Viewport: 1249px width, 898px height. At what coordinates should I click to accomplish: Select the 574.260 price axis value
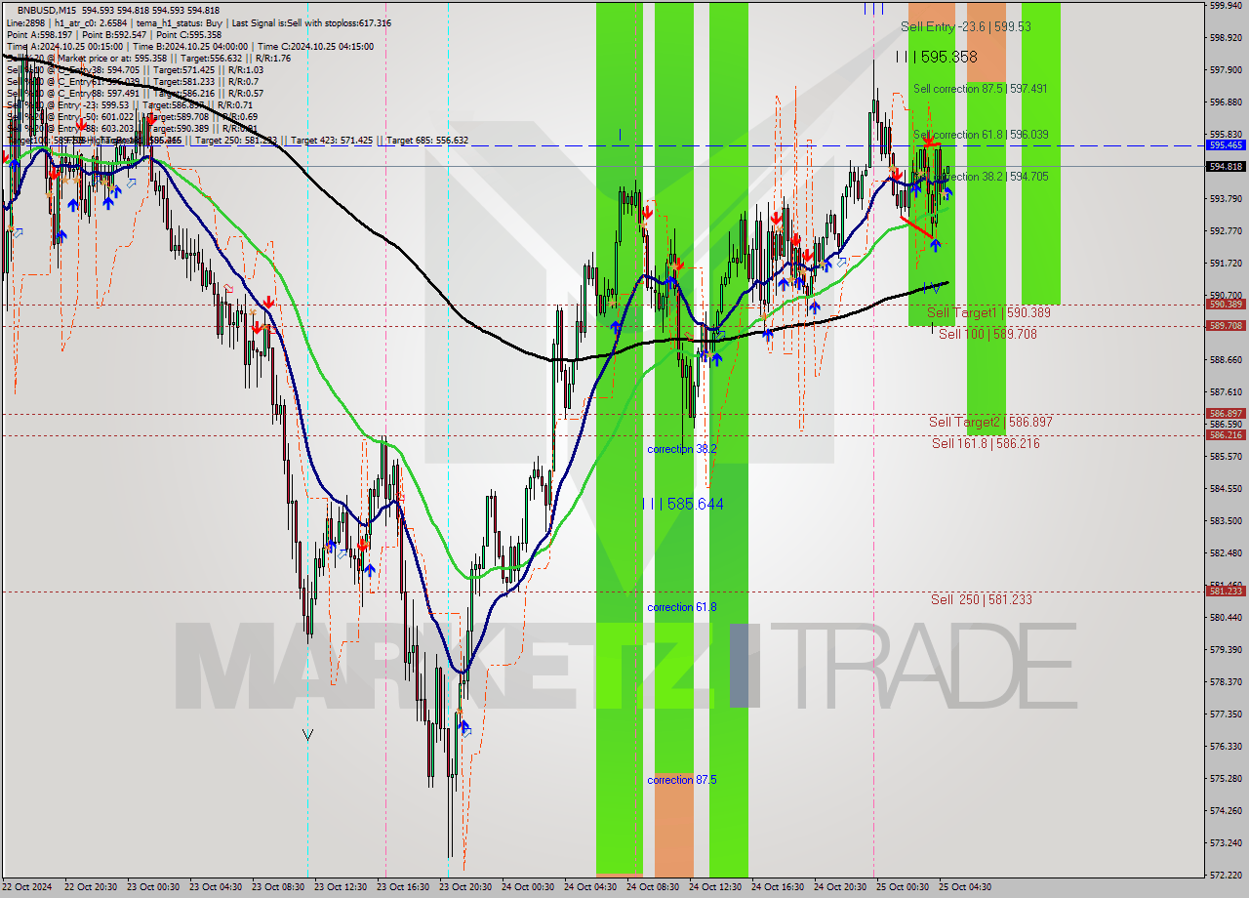(1226, 811)
